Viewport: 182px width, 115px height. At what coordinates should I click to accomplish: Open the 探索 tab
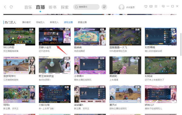click(x=65, y=7)
